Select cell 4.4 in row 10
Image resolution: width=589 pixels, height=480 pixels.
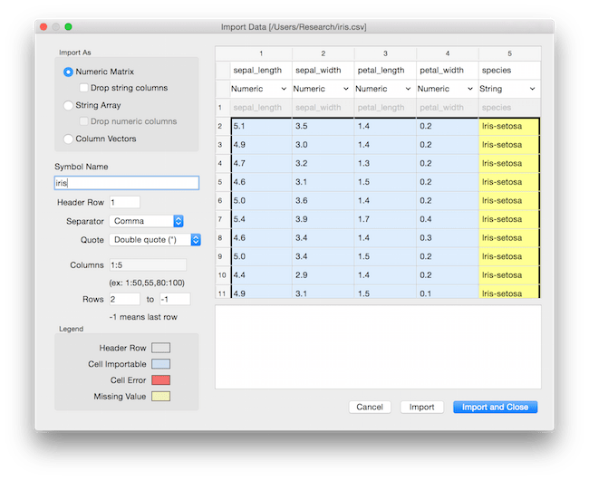(262, 275)
